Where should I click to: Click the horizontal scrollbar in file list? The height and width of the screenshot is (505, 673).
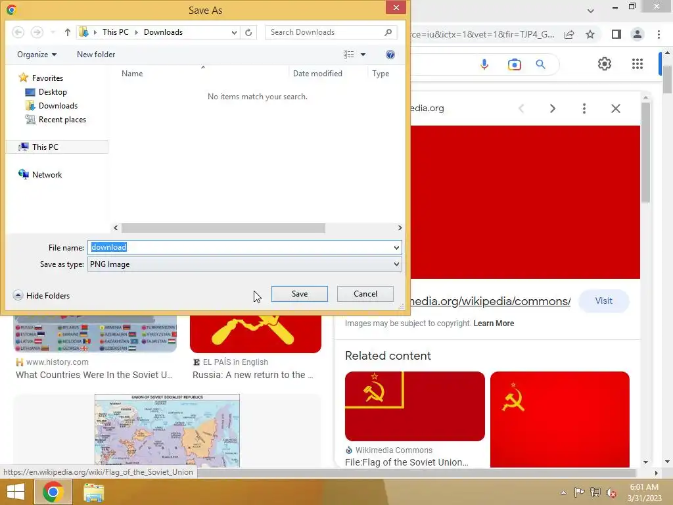tap(223, 228)
